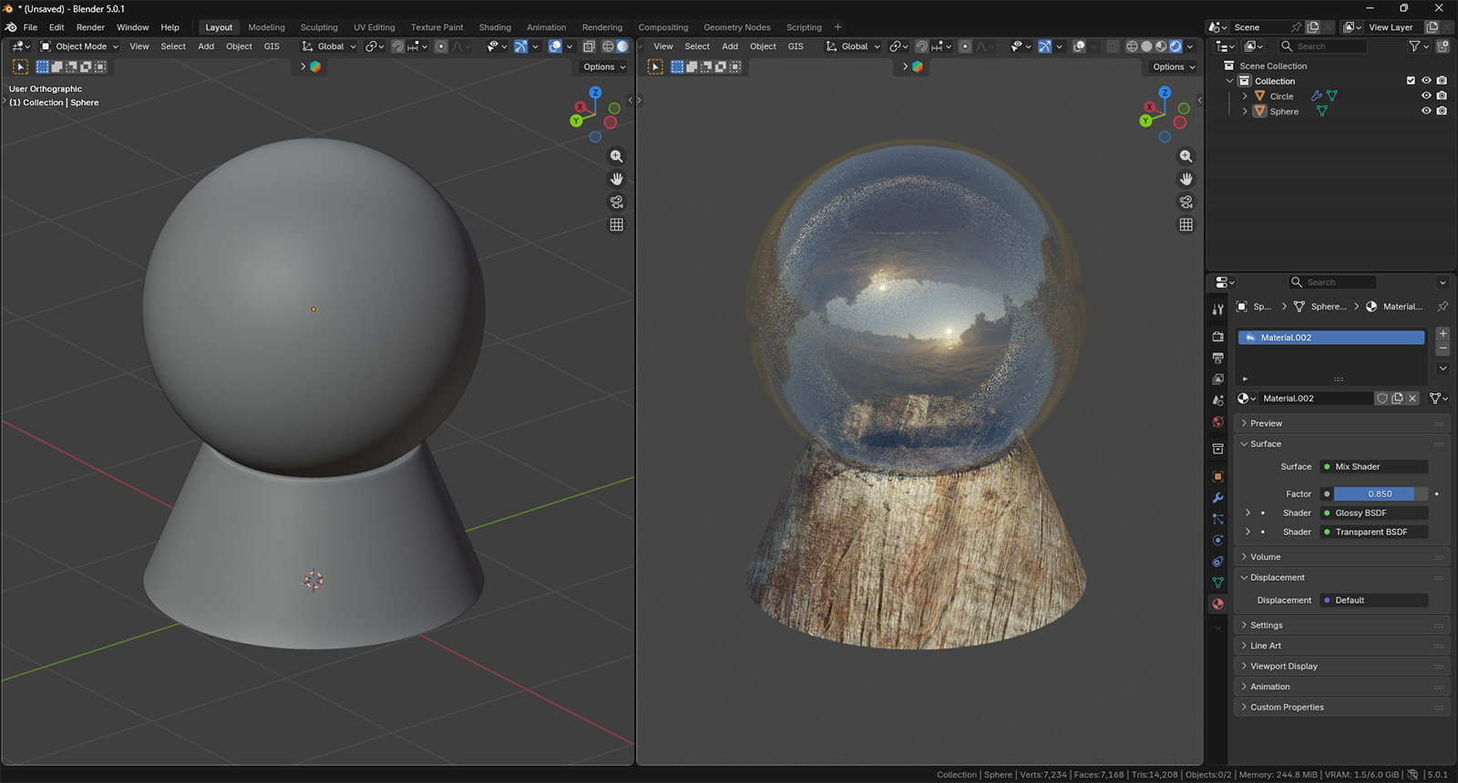Toggle Sphere visibility eye in outliner
The image size is (1458, 783).
point(1426,111)
